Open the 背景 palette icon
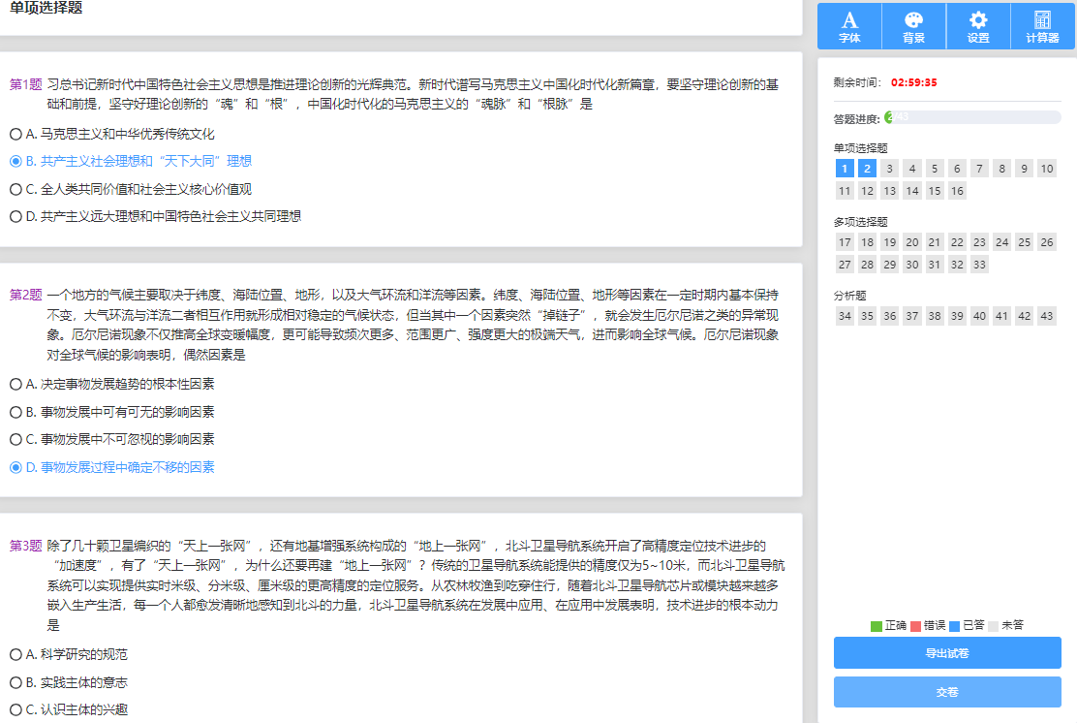The image size is (1077, 723). pyautogui.click(x=913, y=26)
